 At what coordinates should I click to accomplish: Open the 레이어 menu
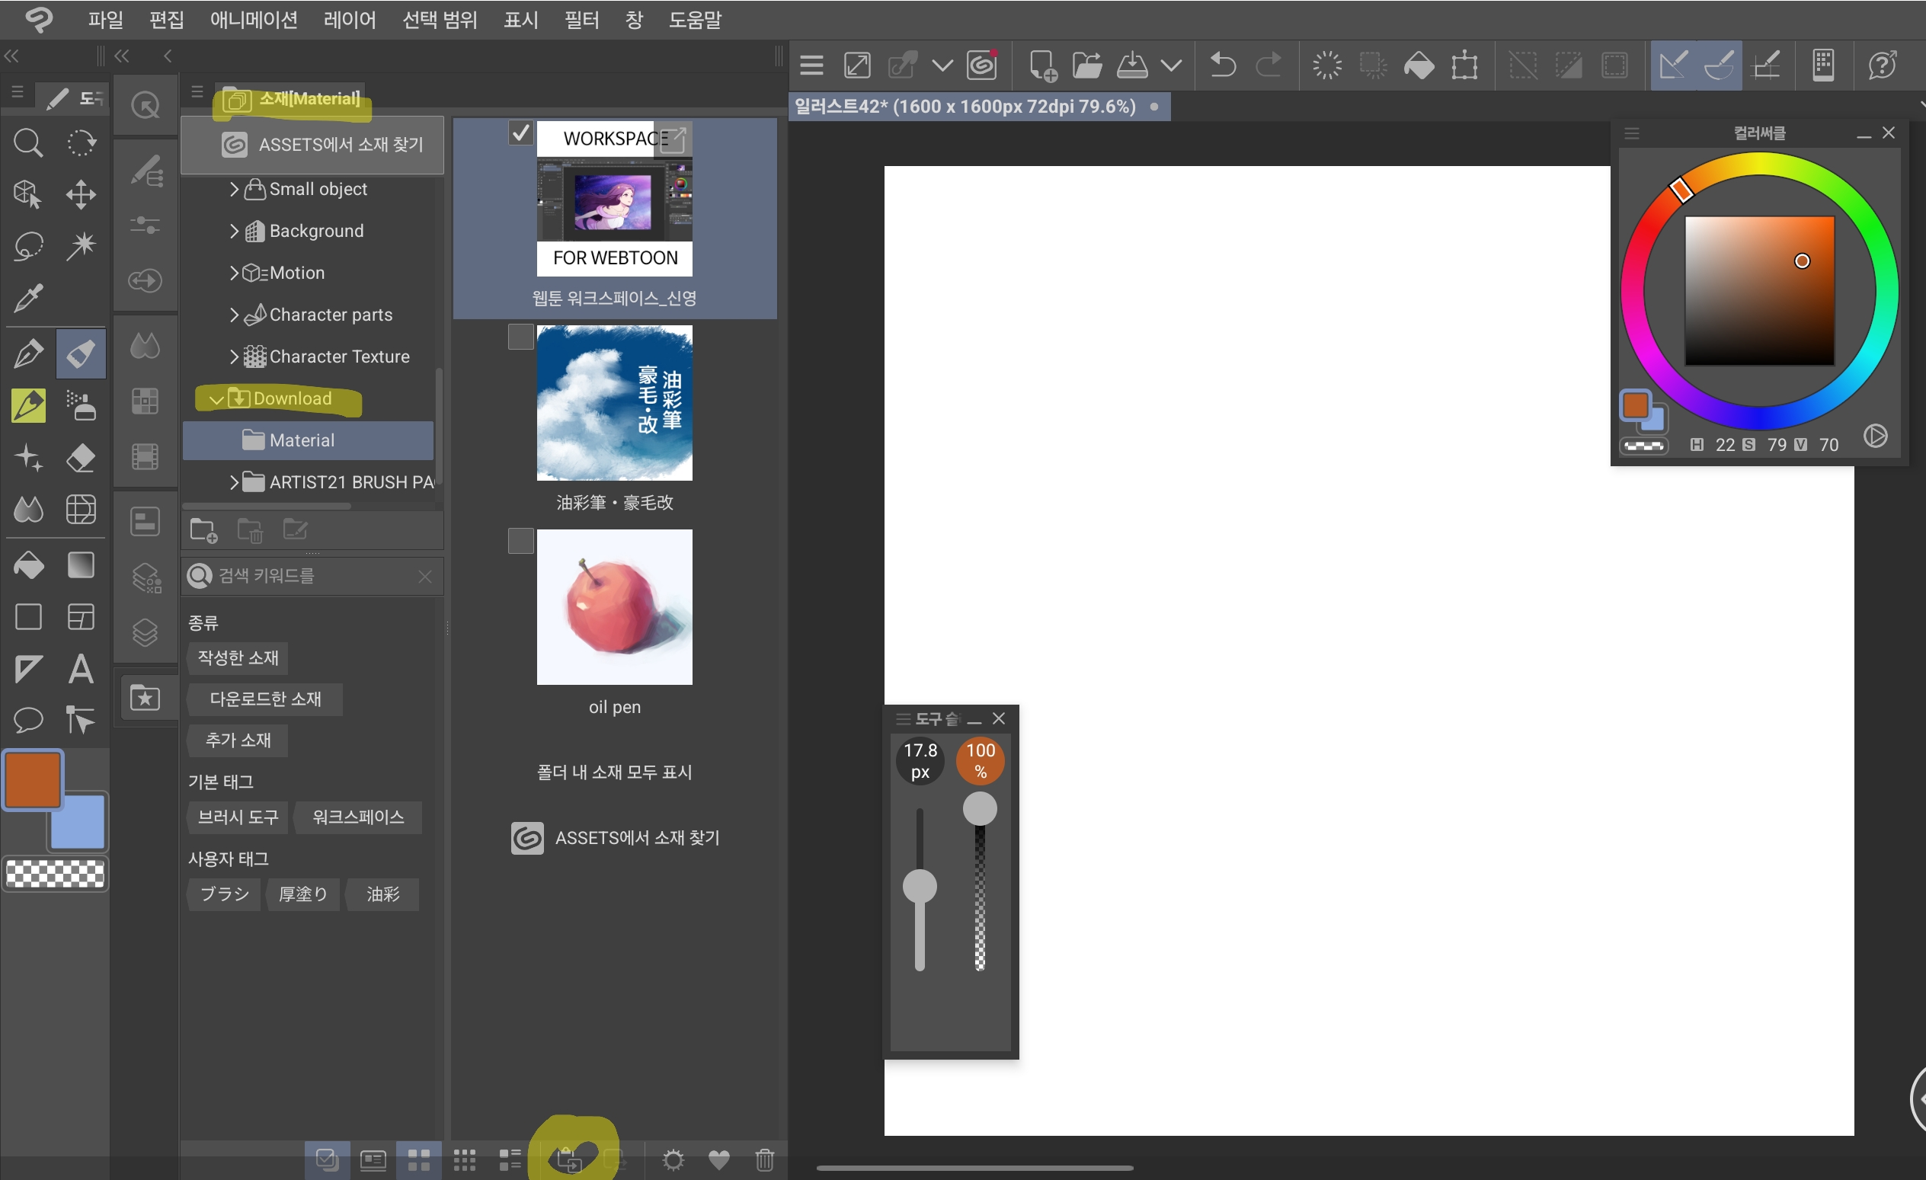pos(350,20)
